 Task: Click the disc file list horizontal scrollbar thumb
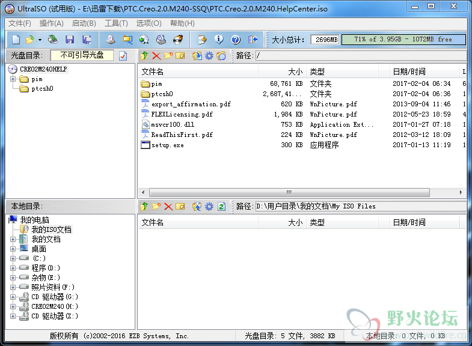click(289, 192)
